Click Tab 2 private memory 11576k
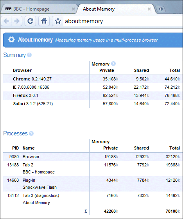 point(111,165)
